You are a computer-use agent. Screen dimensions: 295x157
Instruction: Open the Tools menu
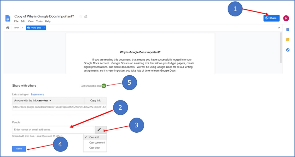tap(39, 21)
